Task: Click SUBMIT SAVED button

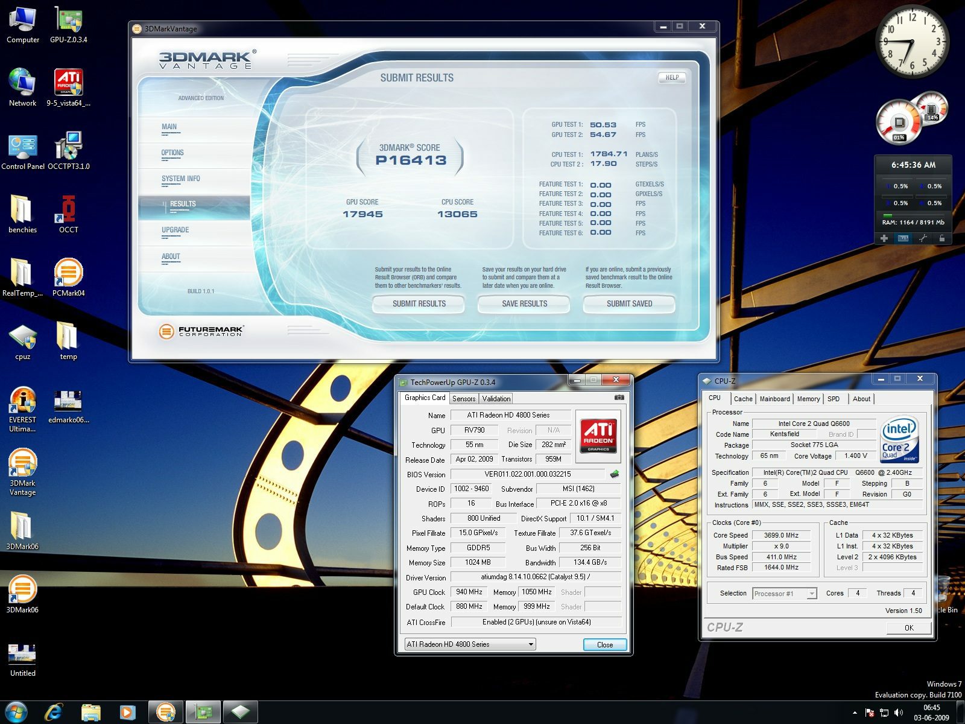Action: (629, 303)
